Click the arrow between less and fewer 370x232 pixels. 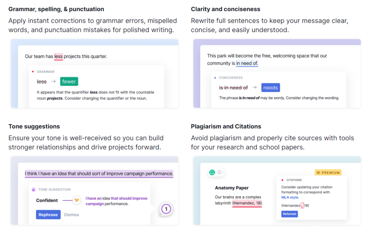click(53, 81)
